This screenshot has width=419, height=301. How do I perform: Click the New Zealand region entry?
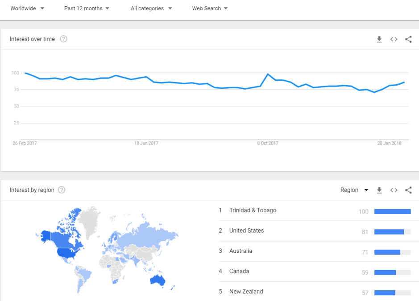click(246, 292)
